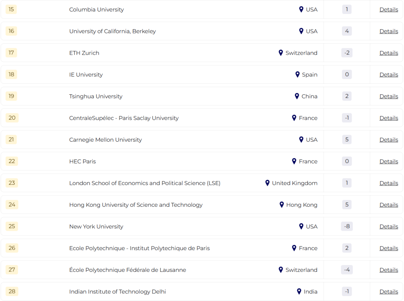
Task: Click rank badge 16 for UC Berkeley
Action: point(11,31)
